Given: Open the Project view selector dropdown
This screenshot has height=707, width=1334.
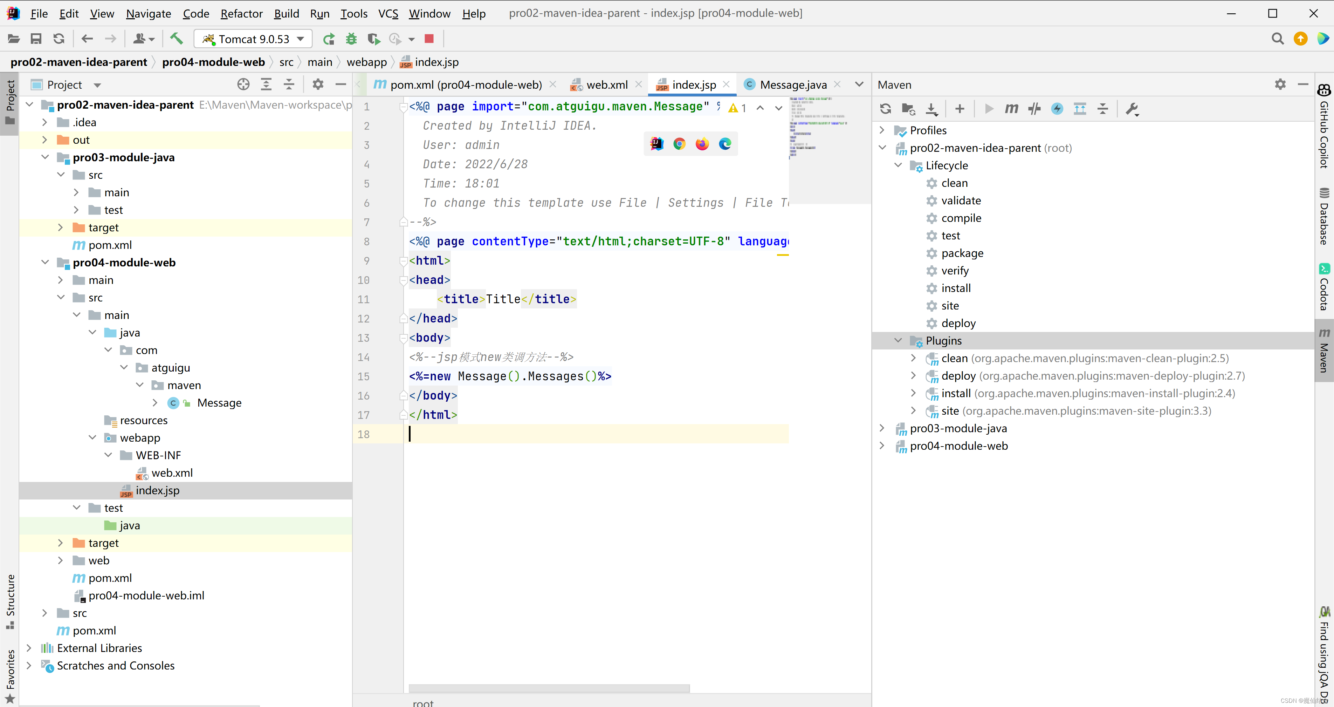Looking at the screenshot, I should coord(97,85).
